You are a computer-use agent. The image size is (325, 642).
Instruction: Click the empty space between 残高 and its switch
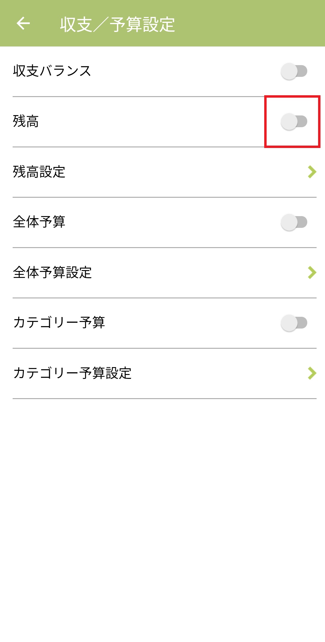(150, 121)
